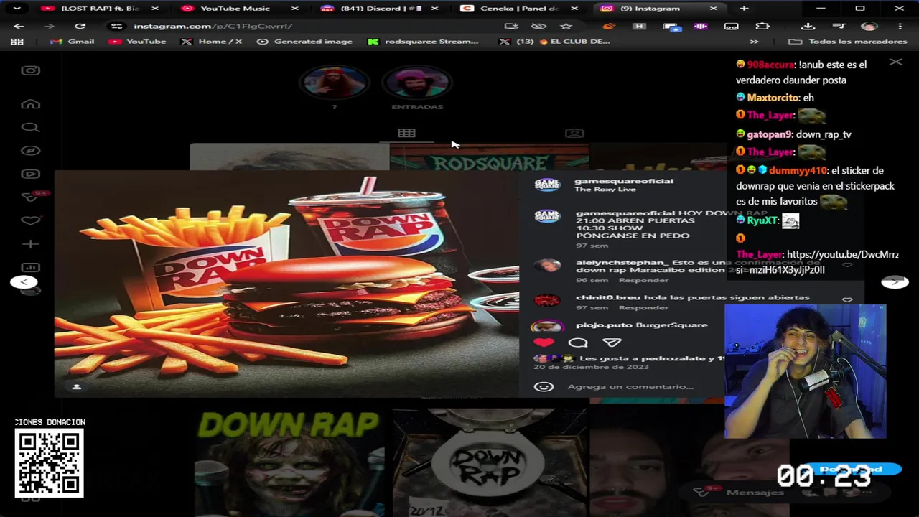Open the Reels icon in sidebar
919x517 pixels.
point(30,174)
